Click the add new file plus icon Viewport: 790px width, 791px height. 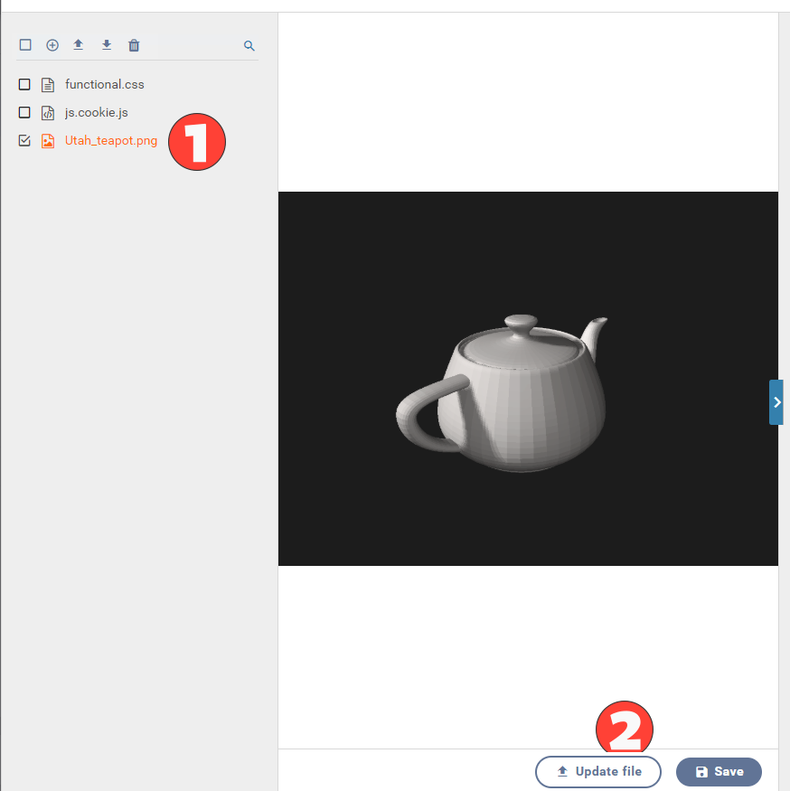pyautogui.click(x=52, y=45)
